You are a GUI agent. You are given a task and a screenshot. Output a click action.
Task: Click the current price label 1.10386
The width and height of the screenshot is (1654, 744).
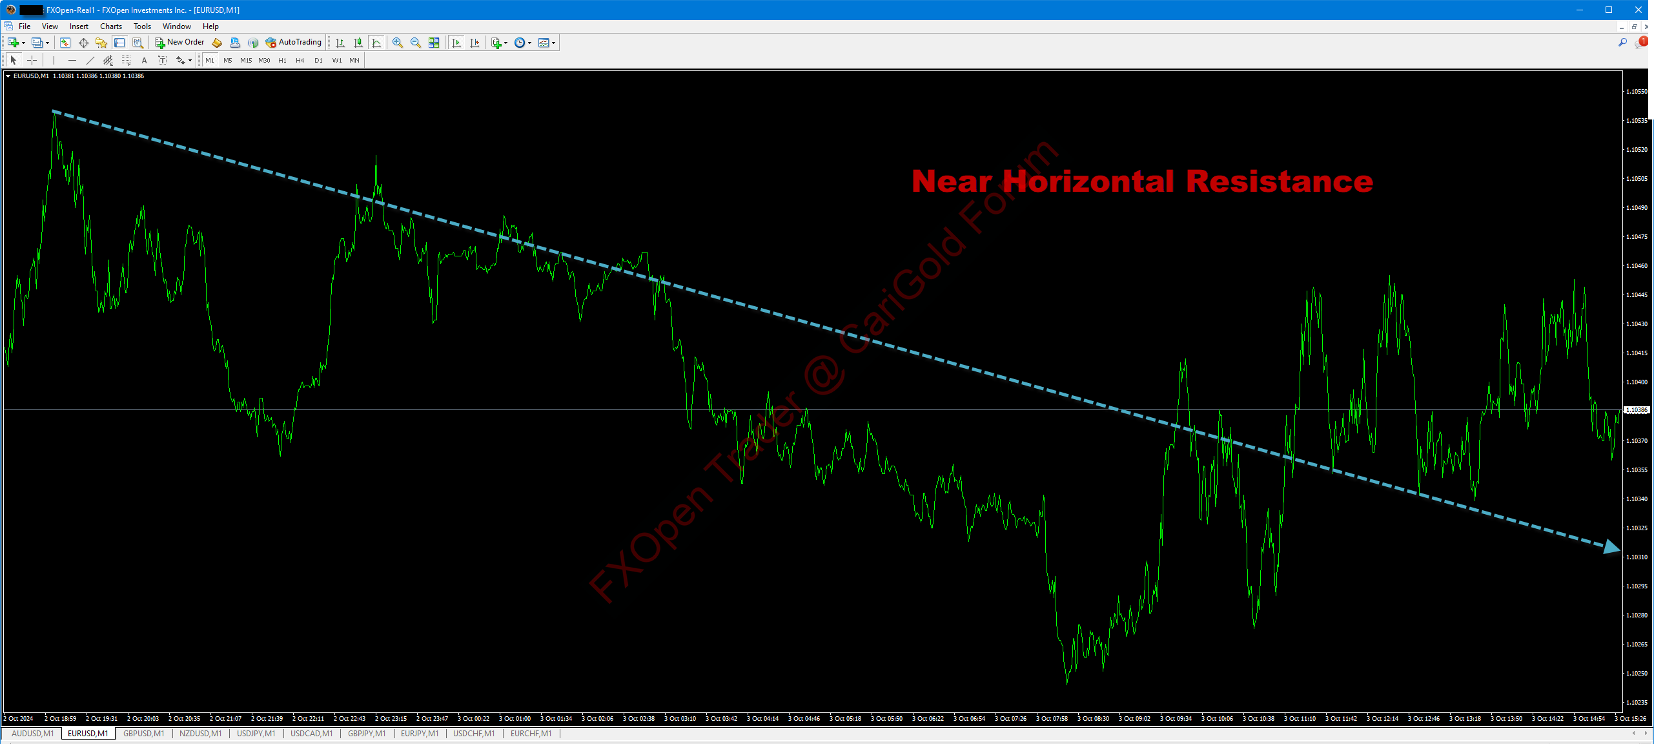(x=1637, y=410)
